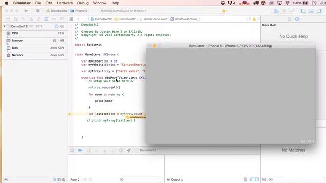
Task: Click the Run (play) button in Xcode toolbar
Action: [x=26, y=11]
